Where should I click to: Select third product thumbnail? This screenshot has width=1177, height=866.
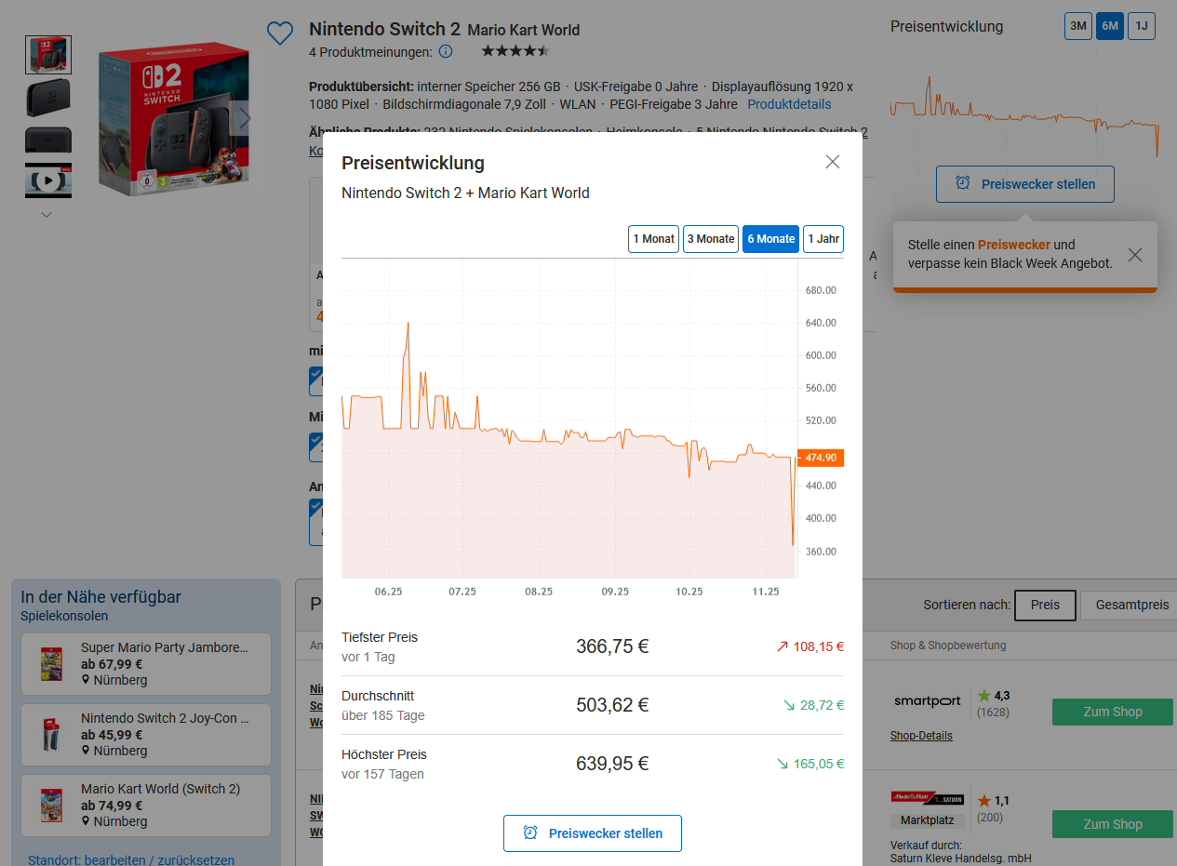(48, 140)
